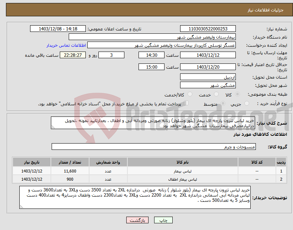293x230 pixels.
Task: Click the announcement date field 1403/12/08 - 14:18
Action: [x=58, y=29]
